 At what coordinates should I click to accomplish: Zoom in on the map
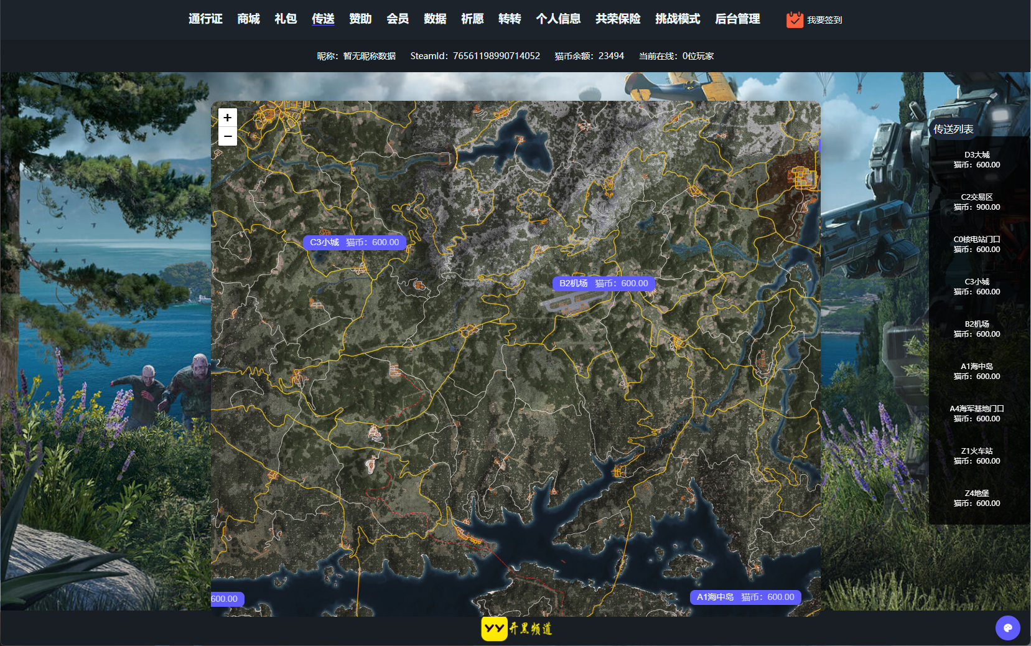pos(228,118)
